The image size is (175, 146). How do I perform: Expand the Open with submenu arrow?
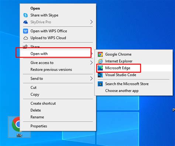pos(92,53)
